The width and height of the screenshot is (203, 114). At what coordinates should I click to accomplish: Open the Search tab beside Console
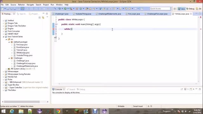click(x=71, y=89)
